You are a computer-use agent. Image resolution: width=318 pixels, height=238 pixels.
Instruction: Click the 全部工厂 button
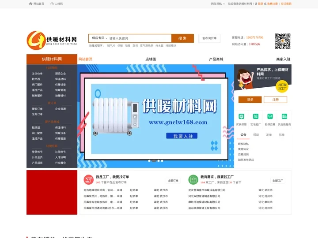click(278, 181)
